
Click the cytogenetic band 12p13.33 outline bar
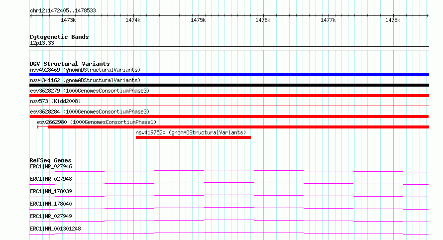(229, 48)
